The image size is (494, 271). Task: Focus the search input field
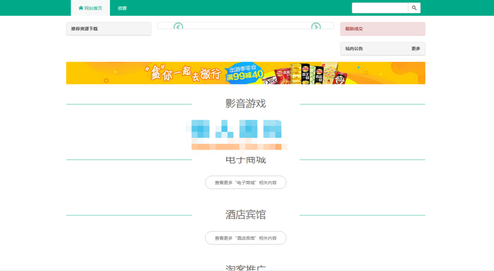380,8
